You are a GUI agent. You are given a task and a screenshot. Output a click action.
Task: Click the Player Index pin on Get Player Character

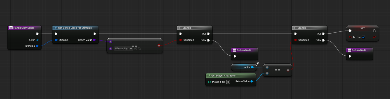tap(209, 82)
